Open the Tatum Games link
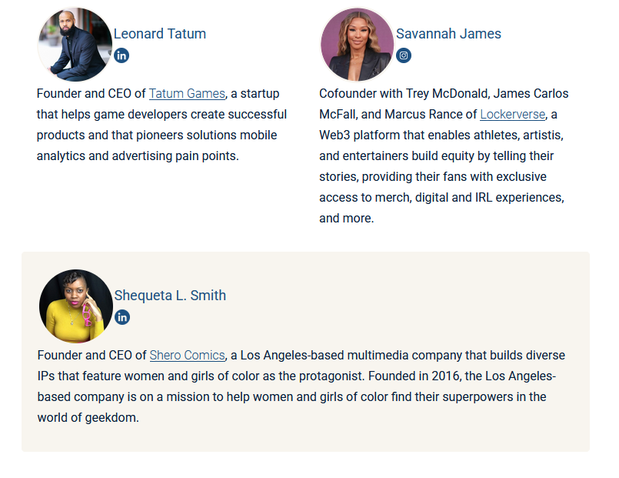Viewport: 619px width, 478px height. pyautogui.click(x=187, y=94)
